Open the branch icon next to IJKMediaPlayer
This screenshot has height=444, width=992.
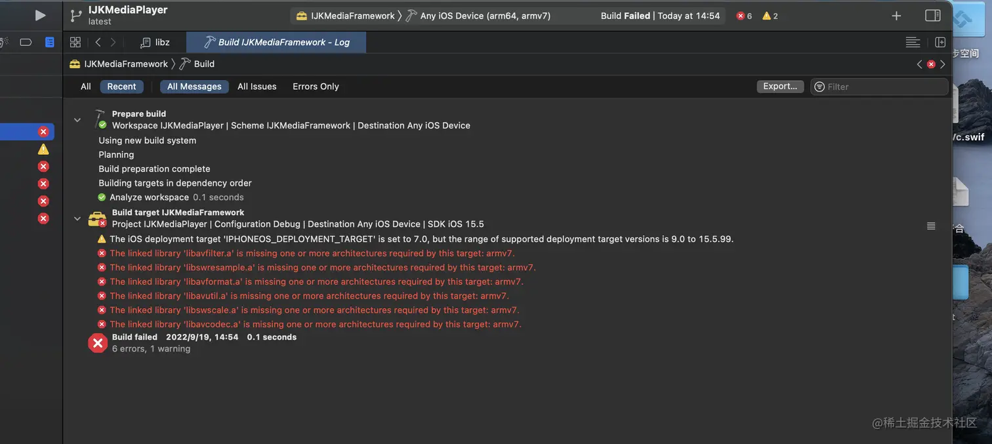76,15
